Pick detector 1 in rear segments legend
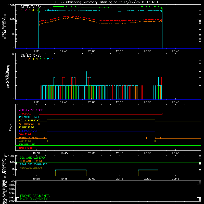204x204 pixels. click(22, 59)
